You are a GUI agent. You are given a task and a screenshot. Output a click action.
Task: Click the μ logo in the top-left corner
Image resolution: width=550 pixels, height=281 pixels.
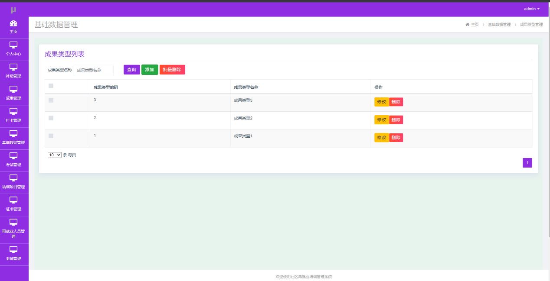pyautogui.click(x=13, y=10)
